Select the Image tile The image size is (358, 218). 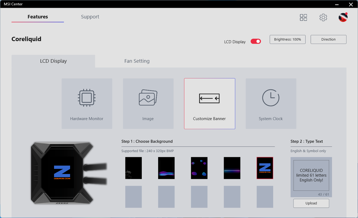pos(148,104)
